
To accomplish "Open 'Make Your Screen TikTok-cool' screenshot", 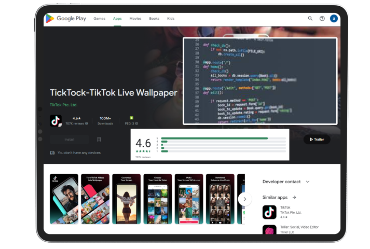I will 189,199.
